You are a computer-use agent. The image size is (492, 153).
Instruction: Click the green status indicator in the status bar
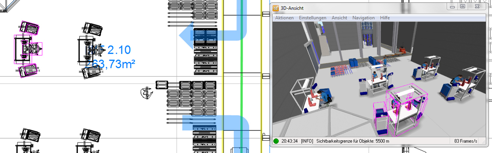click(x=276, y=141)
